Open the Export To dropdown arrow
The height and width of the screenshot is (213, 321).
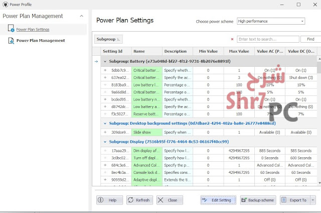pyautogui.click(x=313, y=200)
